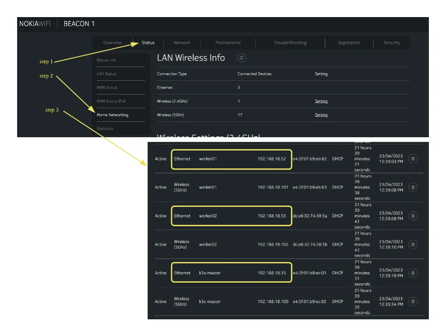Open the Security tab
This screenshot has width=446, height=336.
click(392, 43)
